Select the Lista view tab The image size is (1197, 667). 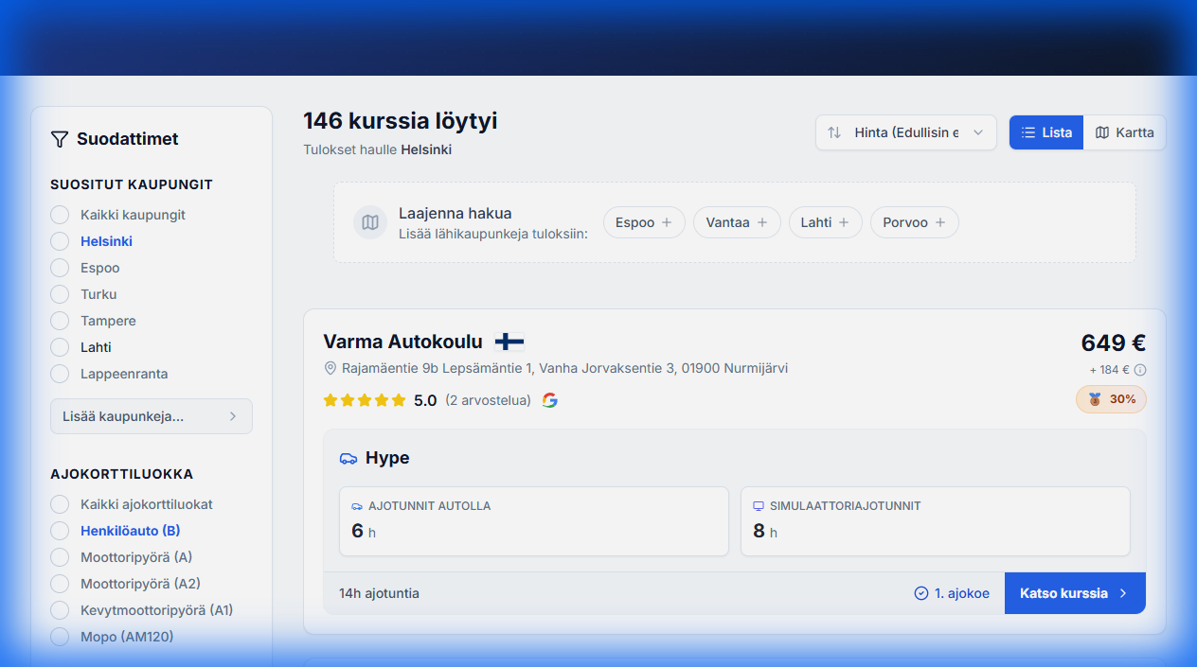(x=1045, y=132)
